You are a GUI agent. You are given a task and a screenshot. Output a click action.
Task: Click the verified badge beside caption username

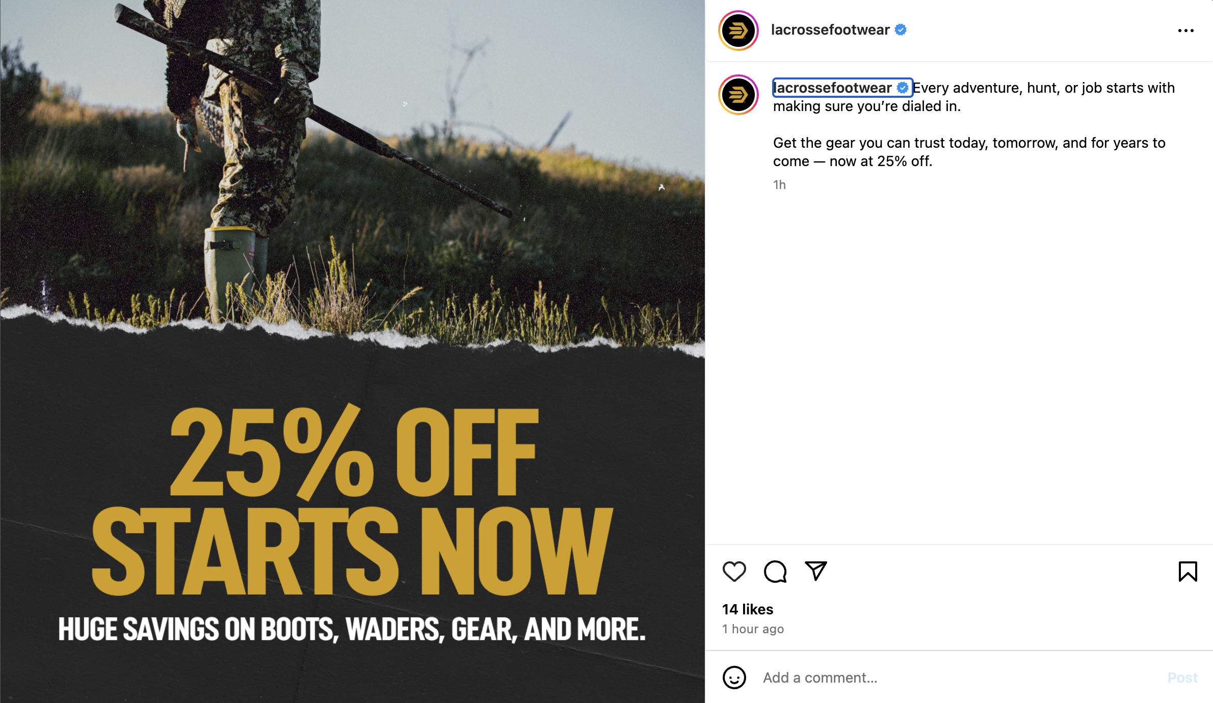click(x=903, y=88)
